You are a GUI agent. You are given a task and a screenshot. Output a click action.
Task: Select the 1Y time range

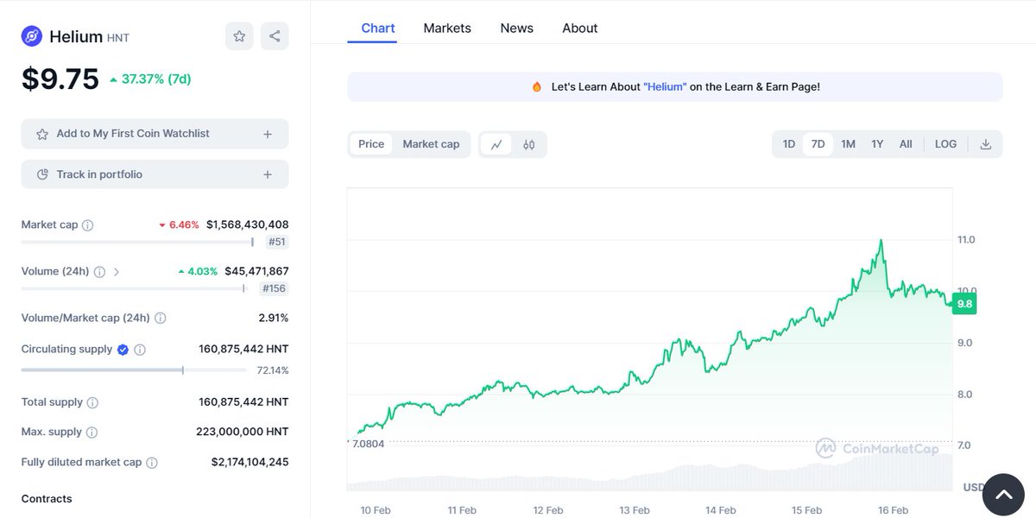pos(877,144)
